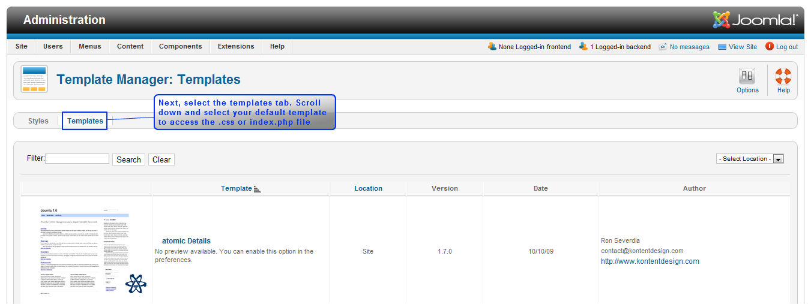
Task: Click the No messages link text
Action: pos(690,47)
